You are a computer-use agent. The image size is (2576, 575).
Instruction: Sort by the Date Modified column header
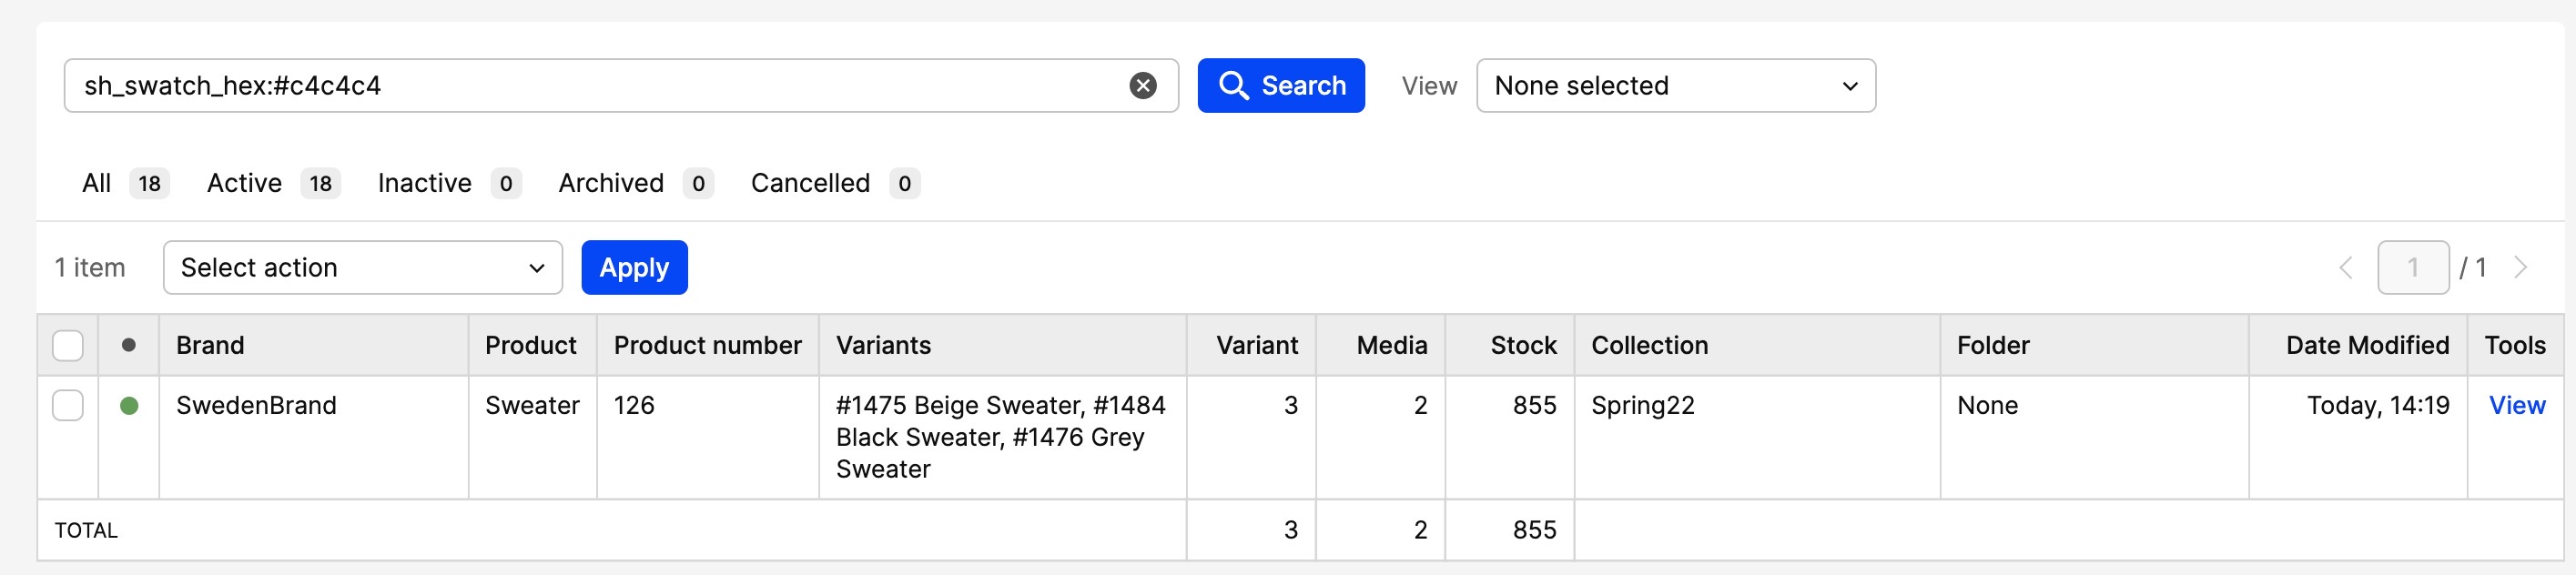point(2366,346)
